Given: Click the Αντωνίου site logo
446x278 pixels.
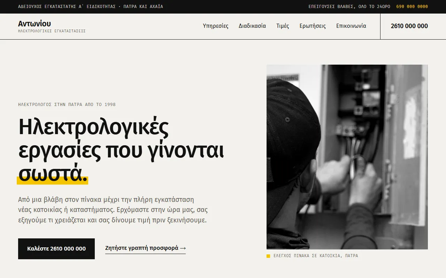Looking at the screenshot, I should pyautogui.click(x=34, y=24).
